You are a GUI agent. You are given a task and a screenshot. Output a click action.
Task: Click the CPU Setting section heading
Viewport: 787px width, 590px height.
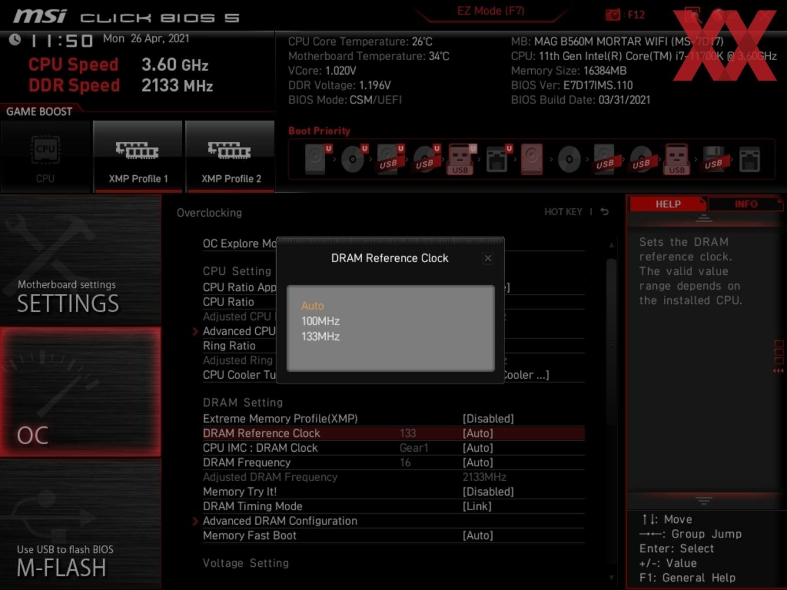coord(237,271)
